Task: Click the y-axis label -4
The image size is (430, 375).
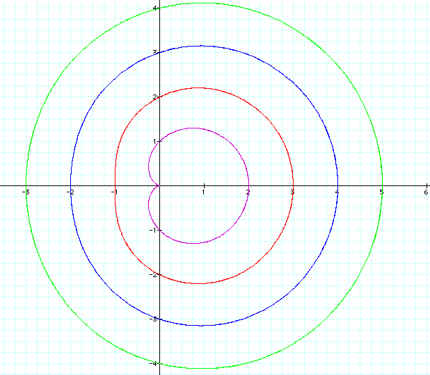Action: (x=154, y=363)
